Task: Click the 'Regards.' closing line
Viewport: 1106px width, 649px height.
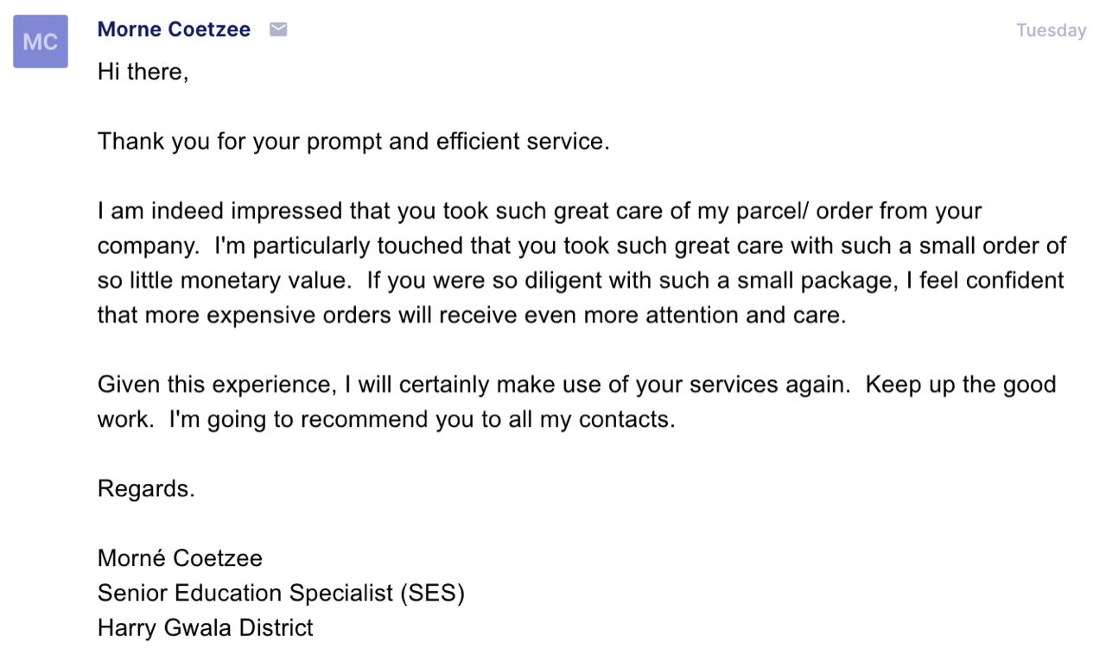Action: pos(146,489)
